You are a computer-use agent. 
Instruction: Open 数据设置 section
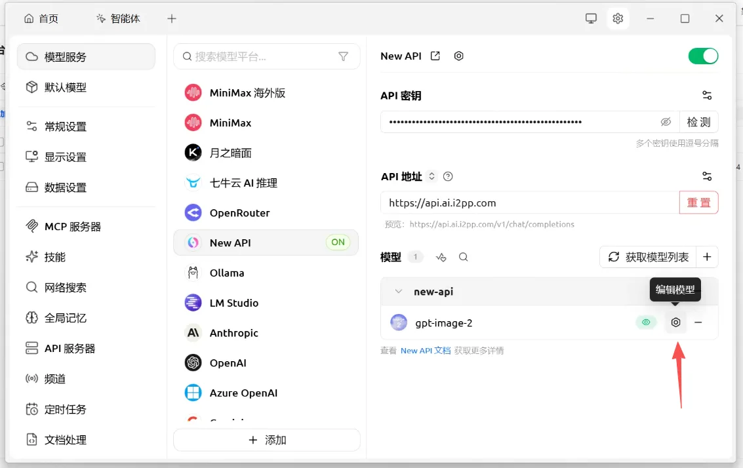click(87, 187)
